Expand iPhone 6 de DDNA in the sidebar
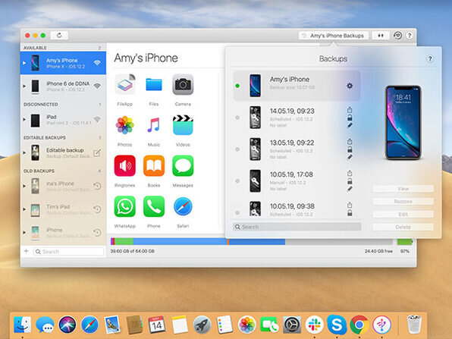 pyautogui.click(x=24, y=86)
